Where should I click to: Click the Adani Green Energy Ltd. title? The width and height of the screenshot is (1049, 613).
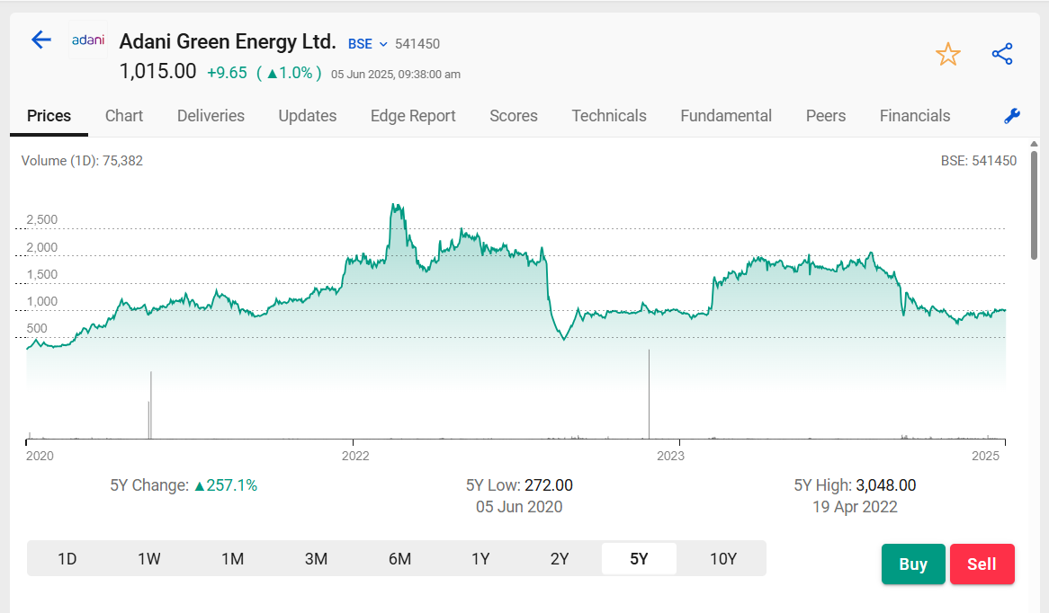228,41
